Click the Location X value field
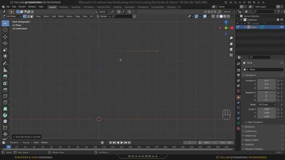 click(x=266, y=80)
